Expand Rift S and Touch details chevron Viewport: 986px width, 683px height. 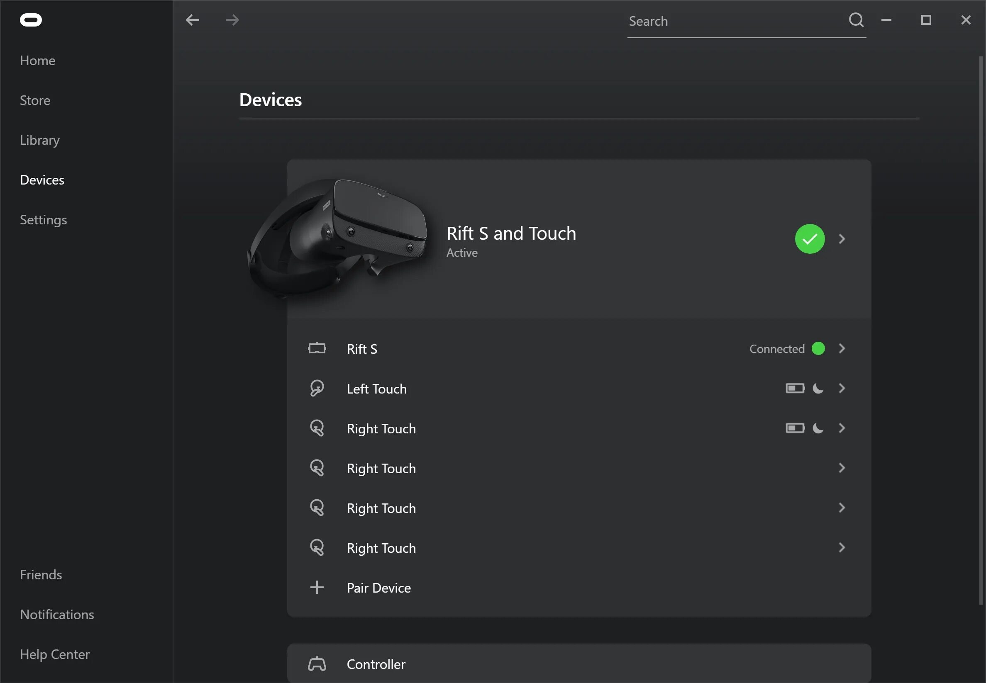[x=842, y=239]
